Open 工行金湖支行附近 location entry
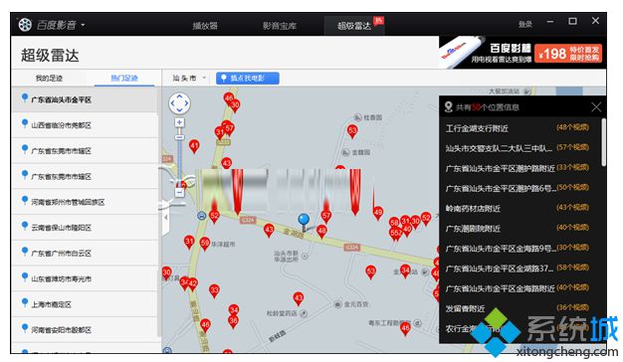 click(518, 128)
